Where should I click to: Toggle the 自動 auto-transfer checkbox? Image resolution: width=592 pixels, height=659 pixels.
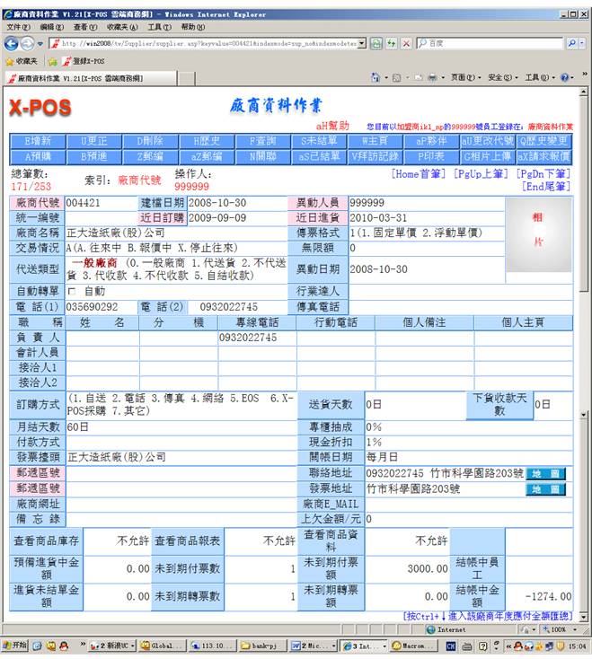coord(73,292)
